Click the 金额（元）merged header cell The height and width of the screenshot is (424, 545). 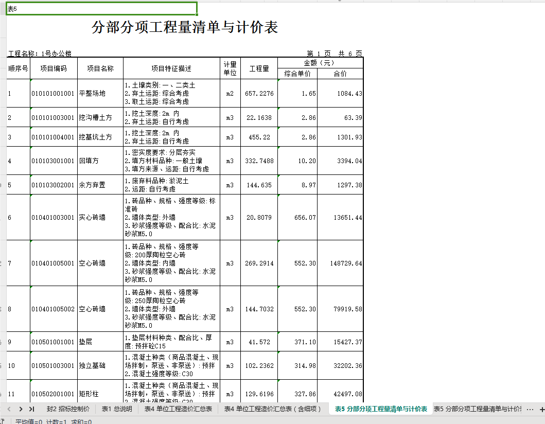[320, 63]
